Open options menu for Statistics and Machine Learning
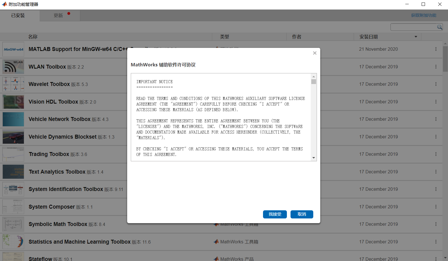 pos(436,242)
